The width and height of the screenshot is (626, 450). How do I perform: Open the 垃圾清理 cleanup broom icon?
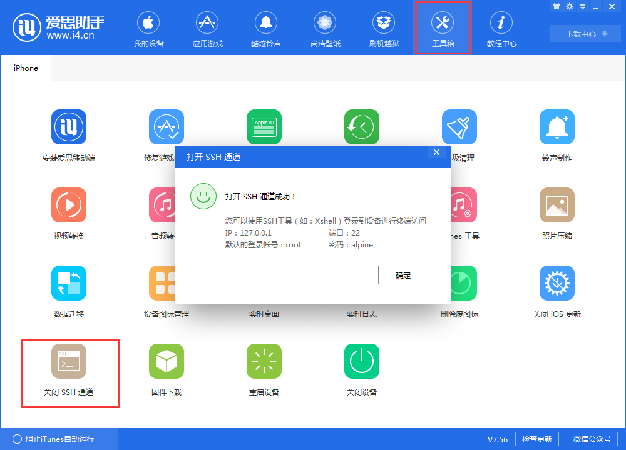point(459,127)
